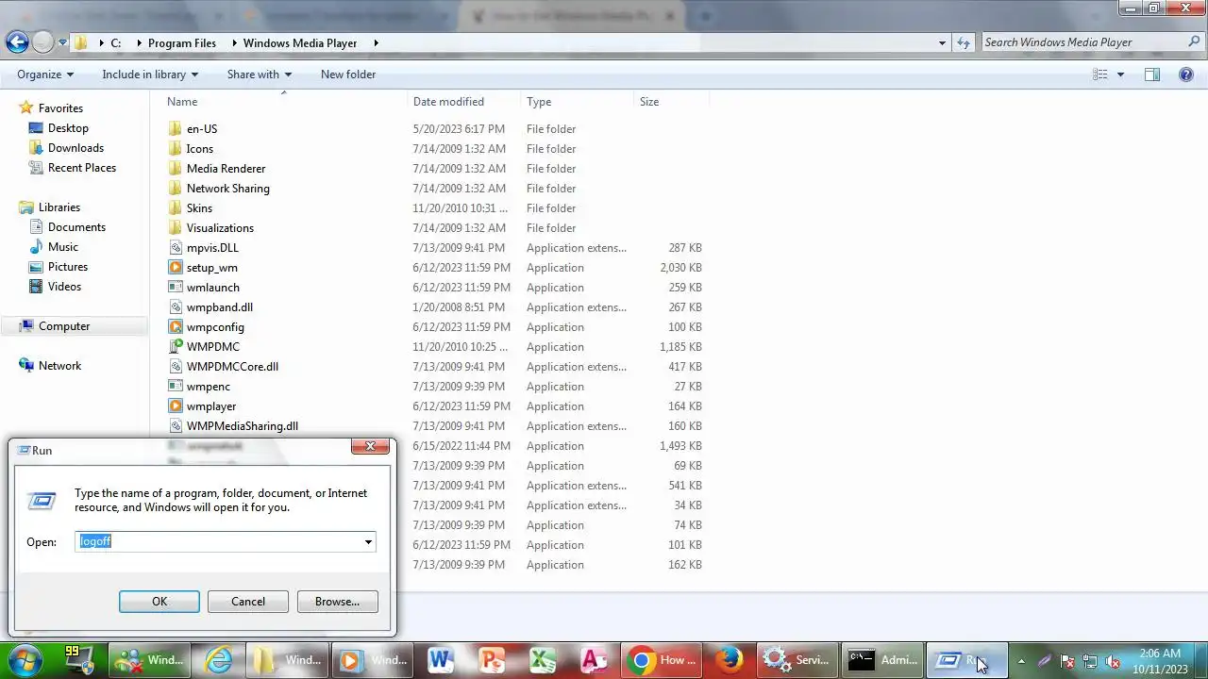1208x679 pixels.
Task: Expand arrow after C: in breadcrumb
Action: point(139,42)
